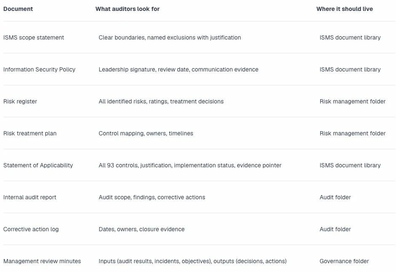The width and height of the screenshot is (396, 272).
Task: Select the Information Security Policy cell
Action: pyautogui.click(x=40, y=69)
